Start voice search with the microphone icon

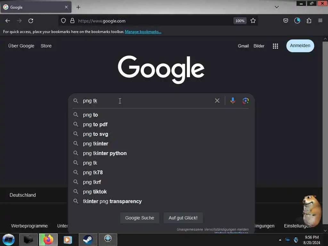(233, 101)
